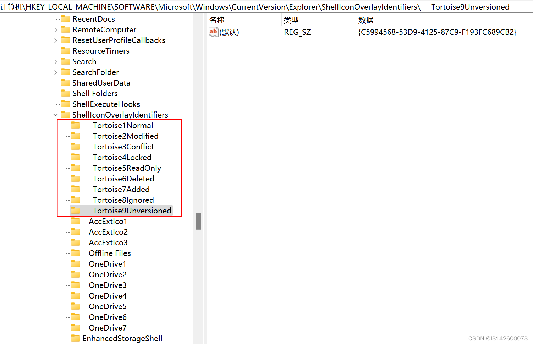Click the tree pane vertical scrollbar thumb
The image size is (533, 344).
pos(198,221)
